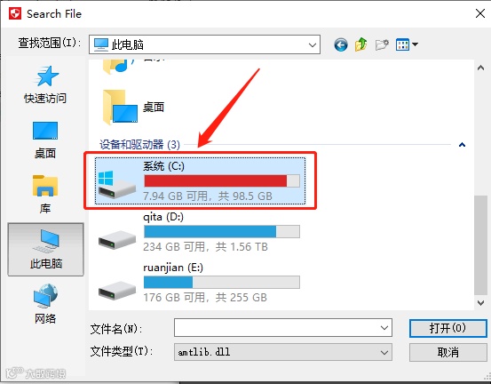Click the blue Back arrow icon
The height and width of the screenshot is (384, 491).
pos(341,44)
